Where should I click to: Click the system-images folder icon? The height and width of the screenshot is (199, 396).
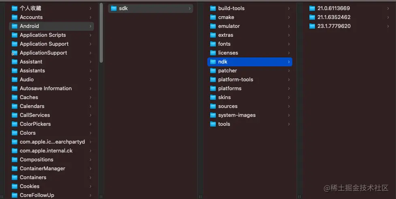click(x=213, y=115)
